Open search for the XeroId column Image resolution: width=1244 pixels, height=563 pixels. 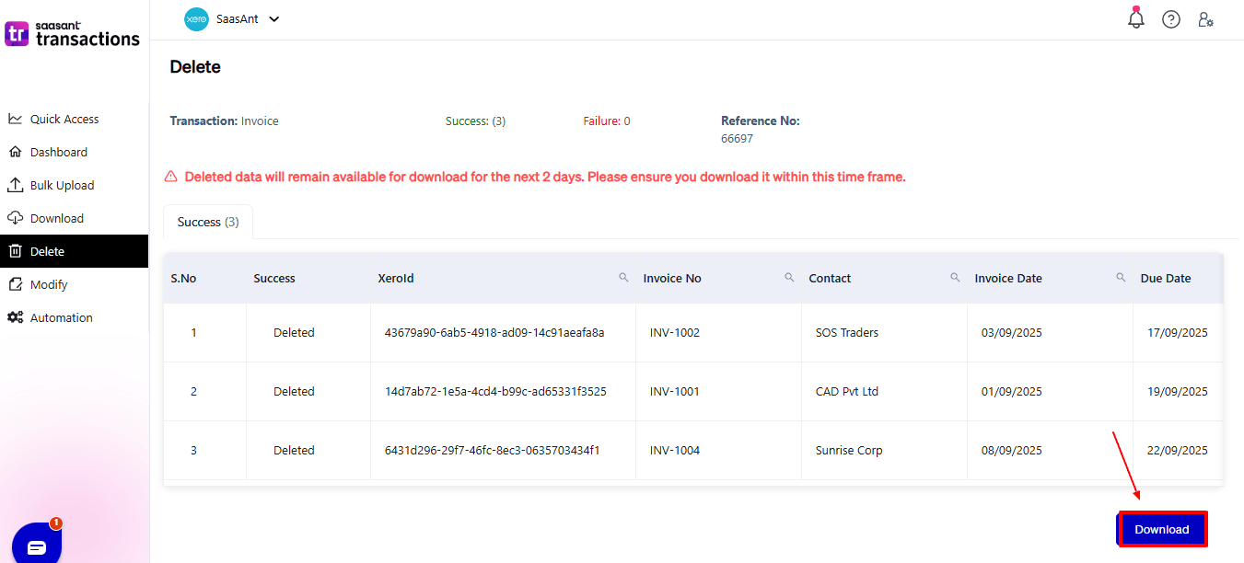pos(624,276)
